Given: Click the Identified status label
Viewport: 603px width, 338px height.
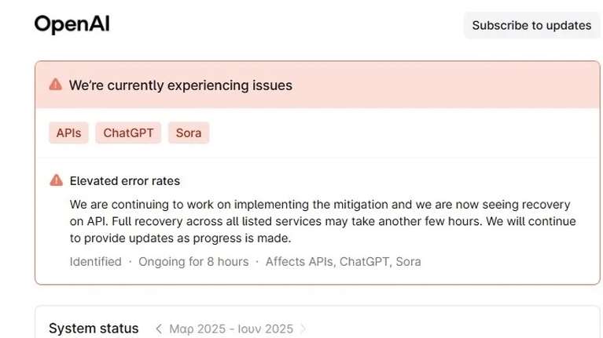Looking at the screenshot, I should click(95, 261).
